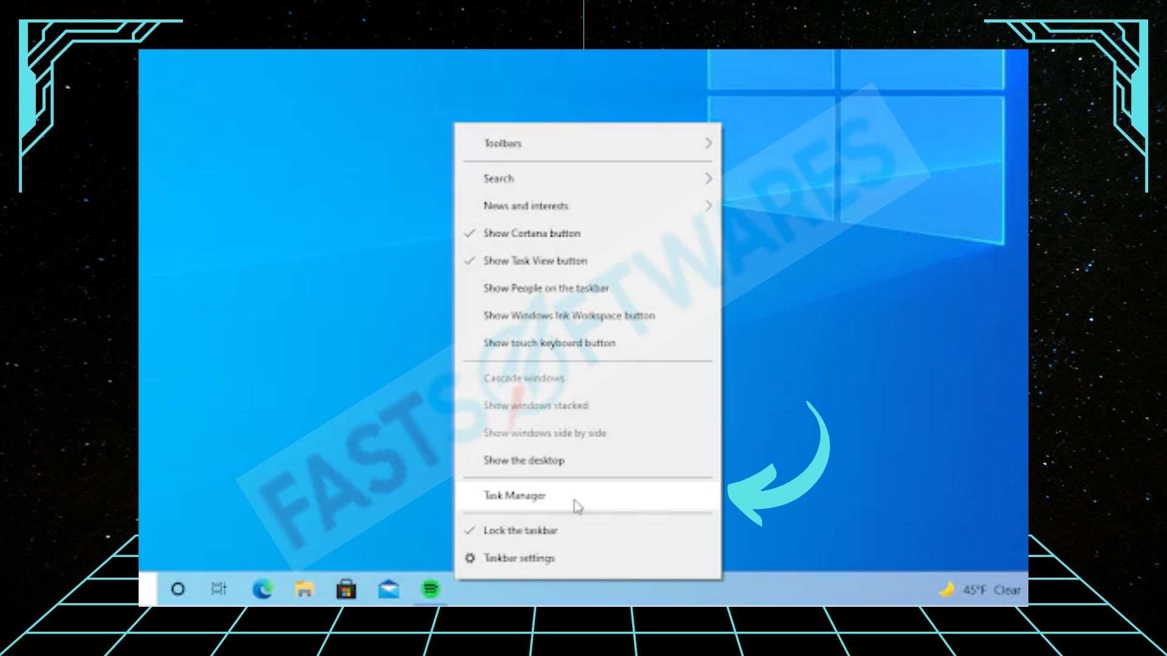Open File Explorer folder icon
This screenshot has height=656, width=1167.
pyautogui.click(x=304, y=589)
